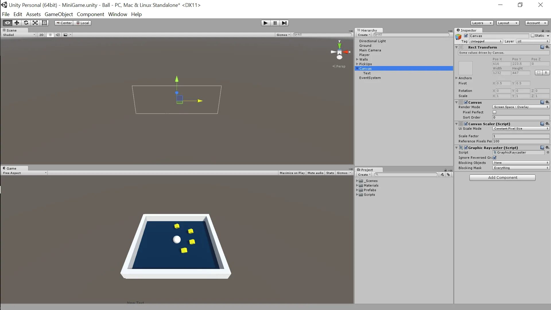Click Maximize on Play button
The image size is (551, 310).
tap(292, 173)
